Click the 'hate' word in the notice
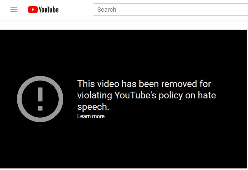Screen dimensions: 248x170 (x=207, y=95)
